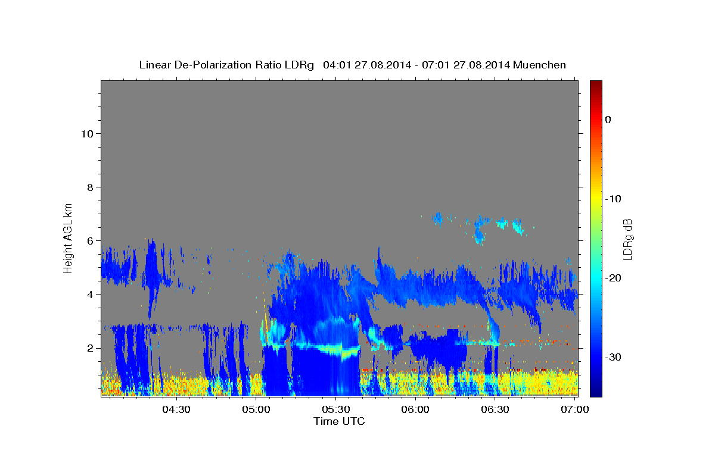Click the 'Time UTC' axis label
The width and height of the screenshot is (715, 476).
coord(339,421)
